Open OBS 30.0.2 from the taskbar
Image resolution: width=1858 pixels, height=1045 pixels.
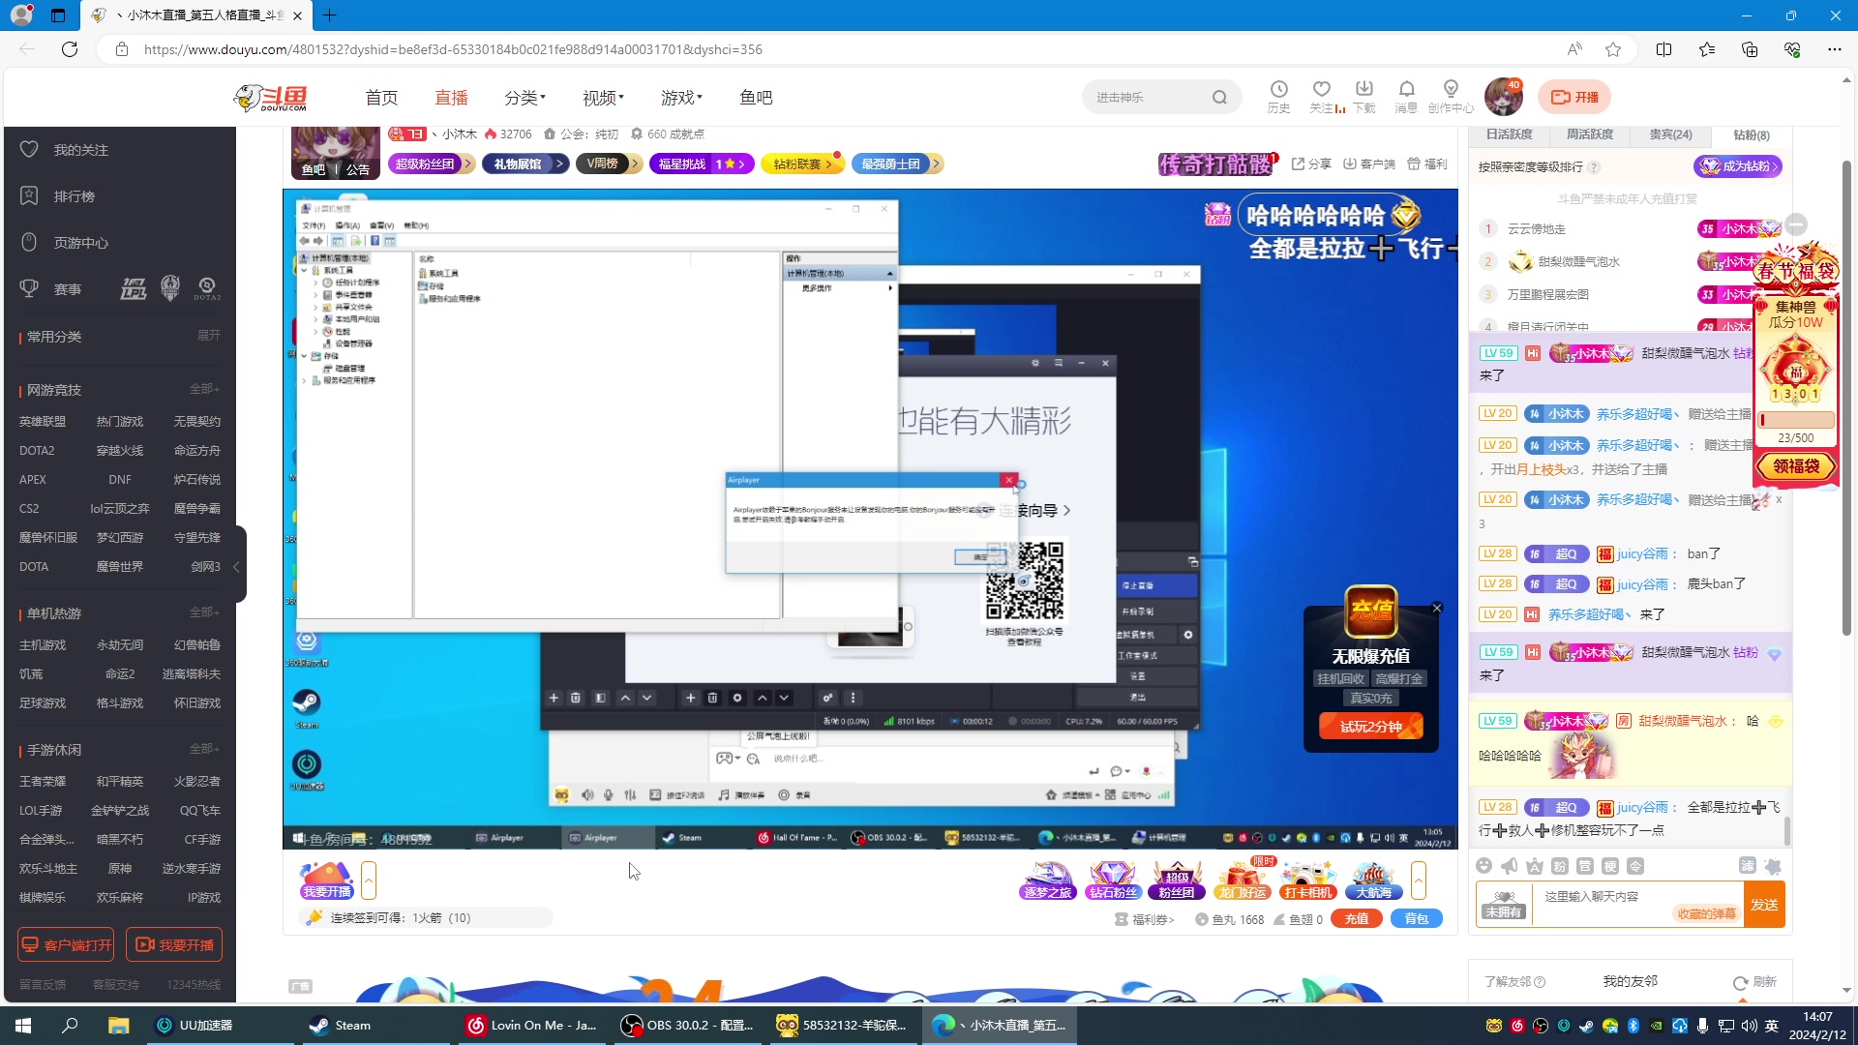[x=687, y=1026]
